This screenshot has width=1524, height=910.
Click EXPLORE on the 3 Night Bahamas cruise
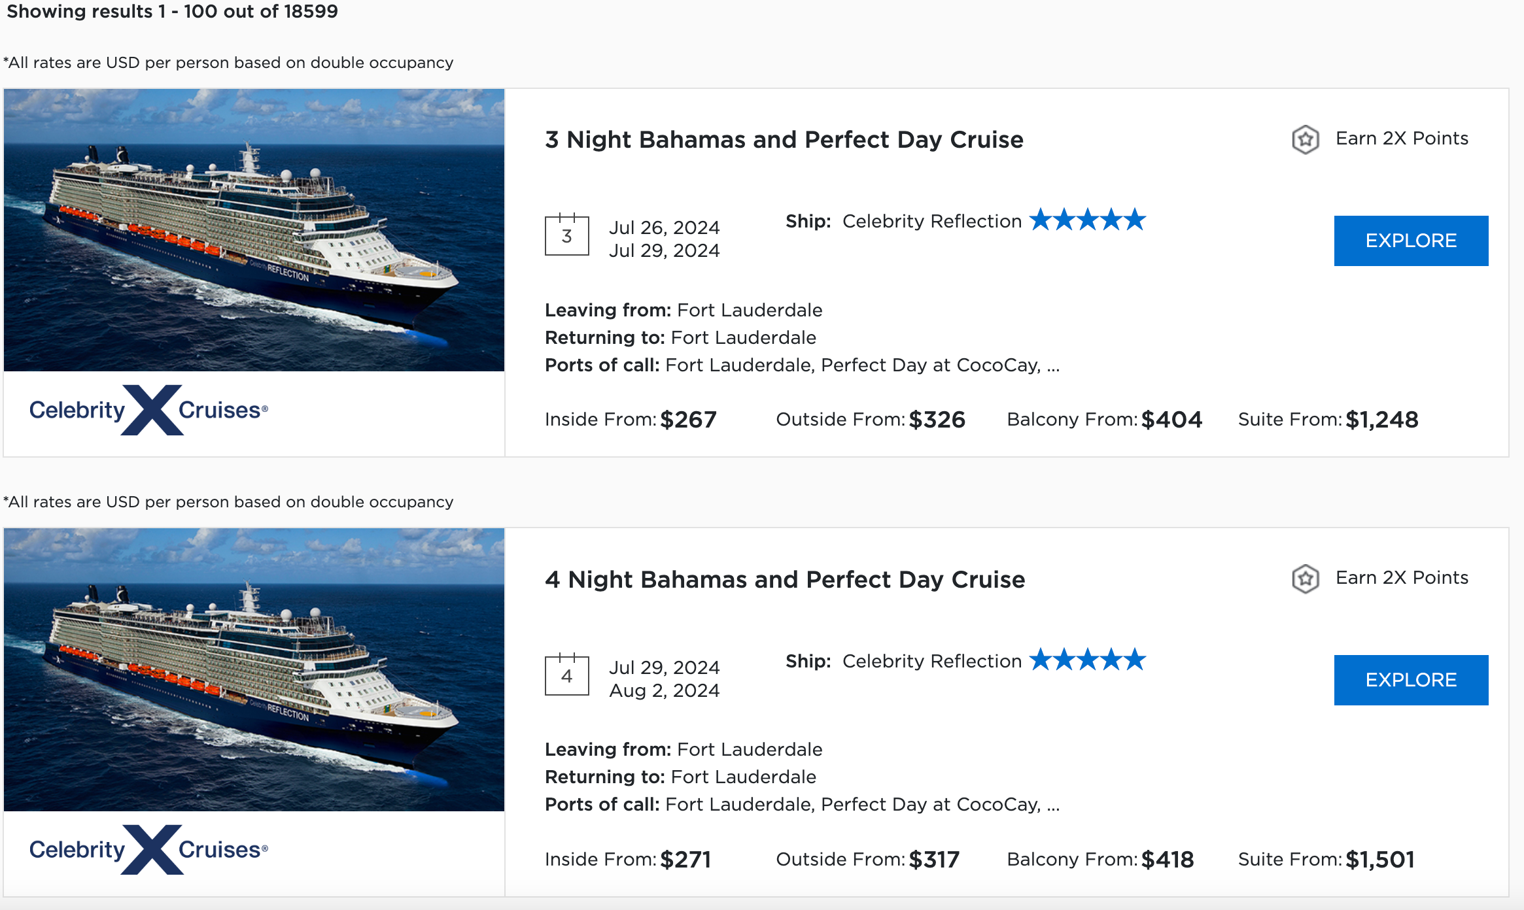(1411, 240)
